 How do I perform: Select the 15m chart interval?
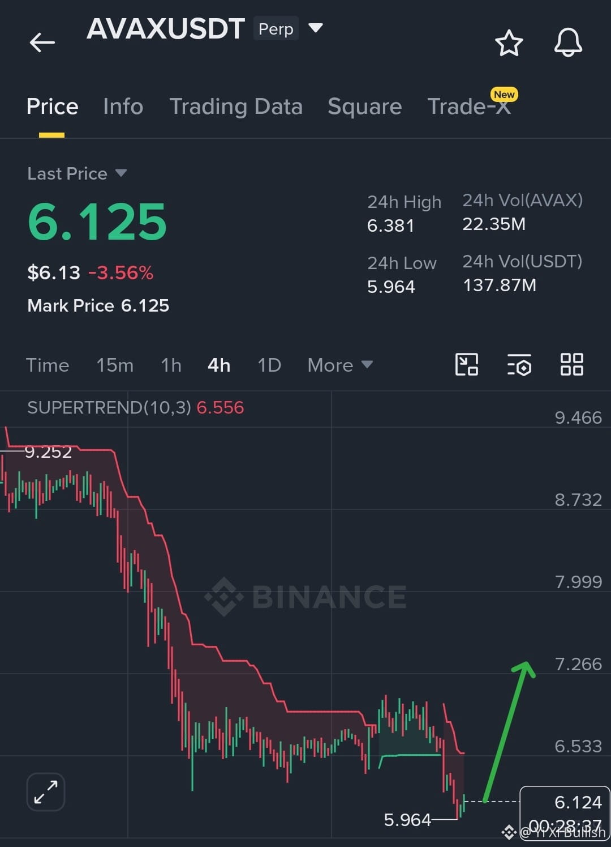pyautogui.click(x=115, y=365)
